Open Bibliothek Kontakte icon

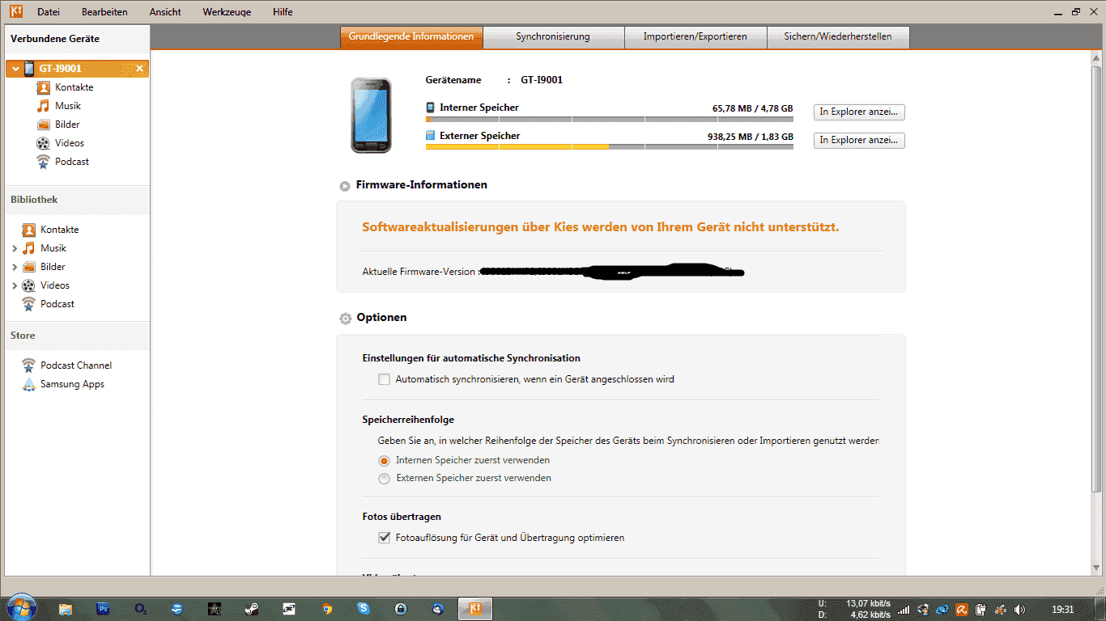click(x=28, y=230)
